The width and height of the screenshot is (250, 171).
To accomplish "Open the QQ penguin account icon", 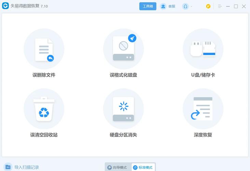I will pyautogui.click(x=185, y=6).
